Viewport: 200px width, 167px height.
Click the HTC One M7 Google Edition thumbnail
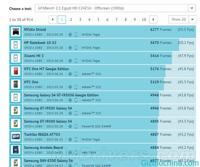click(16, 71)
